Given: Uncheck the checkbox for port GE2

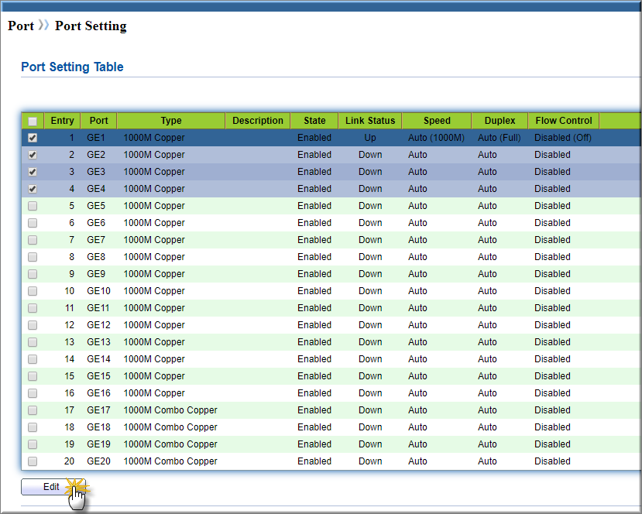Looking at the screenshot, I should (x=33, y=155).
